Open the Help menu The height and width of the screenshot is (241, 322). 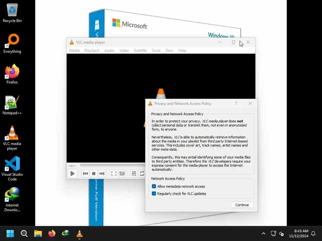pos(182,51)
